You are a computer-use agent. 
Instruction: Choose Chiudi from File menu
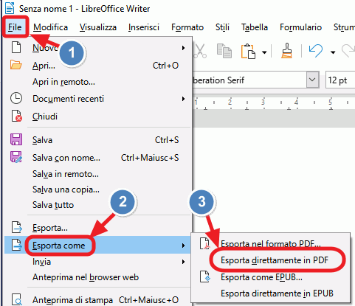[45, 116]
